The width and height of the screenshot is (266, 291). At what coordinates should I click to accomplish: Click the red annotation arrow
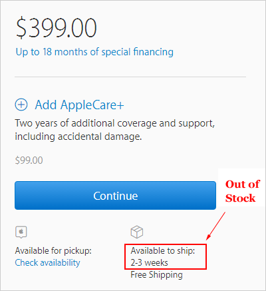[215, 226]
